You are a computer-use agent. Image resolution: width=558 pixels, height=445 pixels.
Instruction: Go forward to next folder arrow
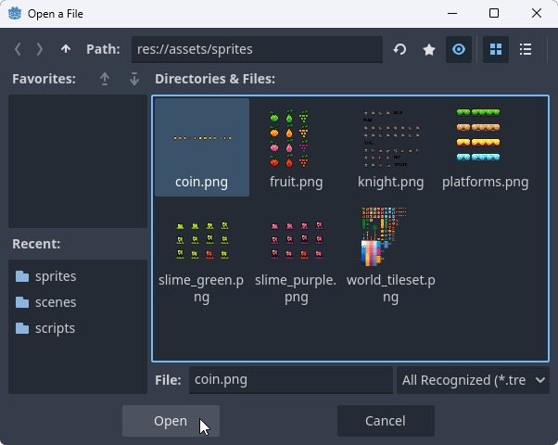(x=40, y=49)
